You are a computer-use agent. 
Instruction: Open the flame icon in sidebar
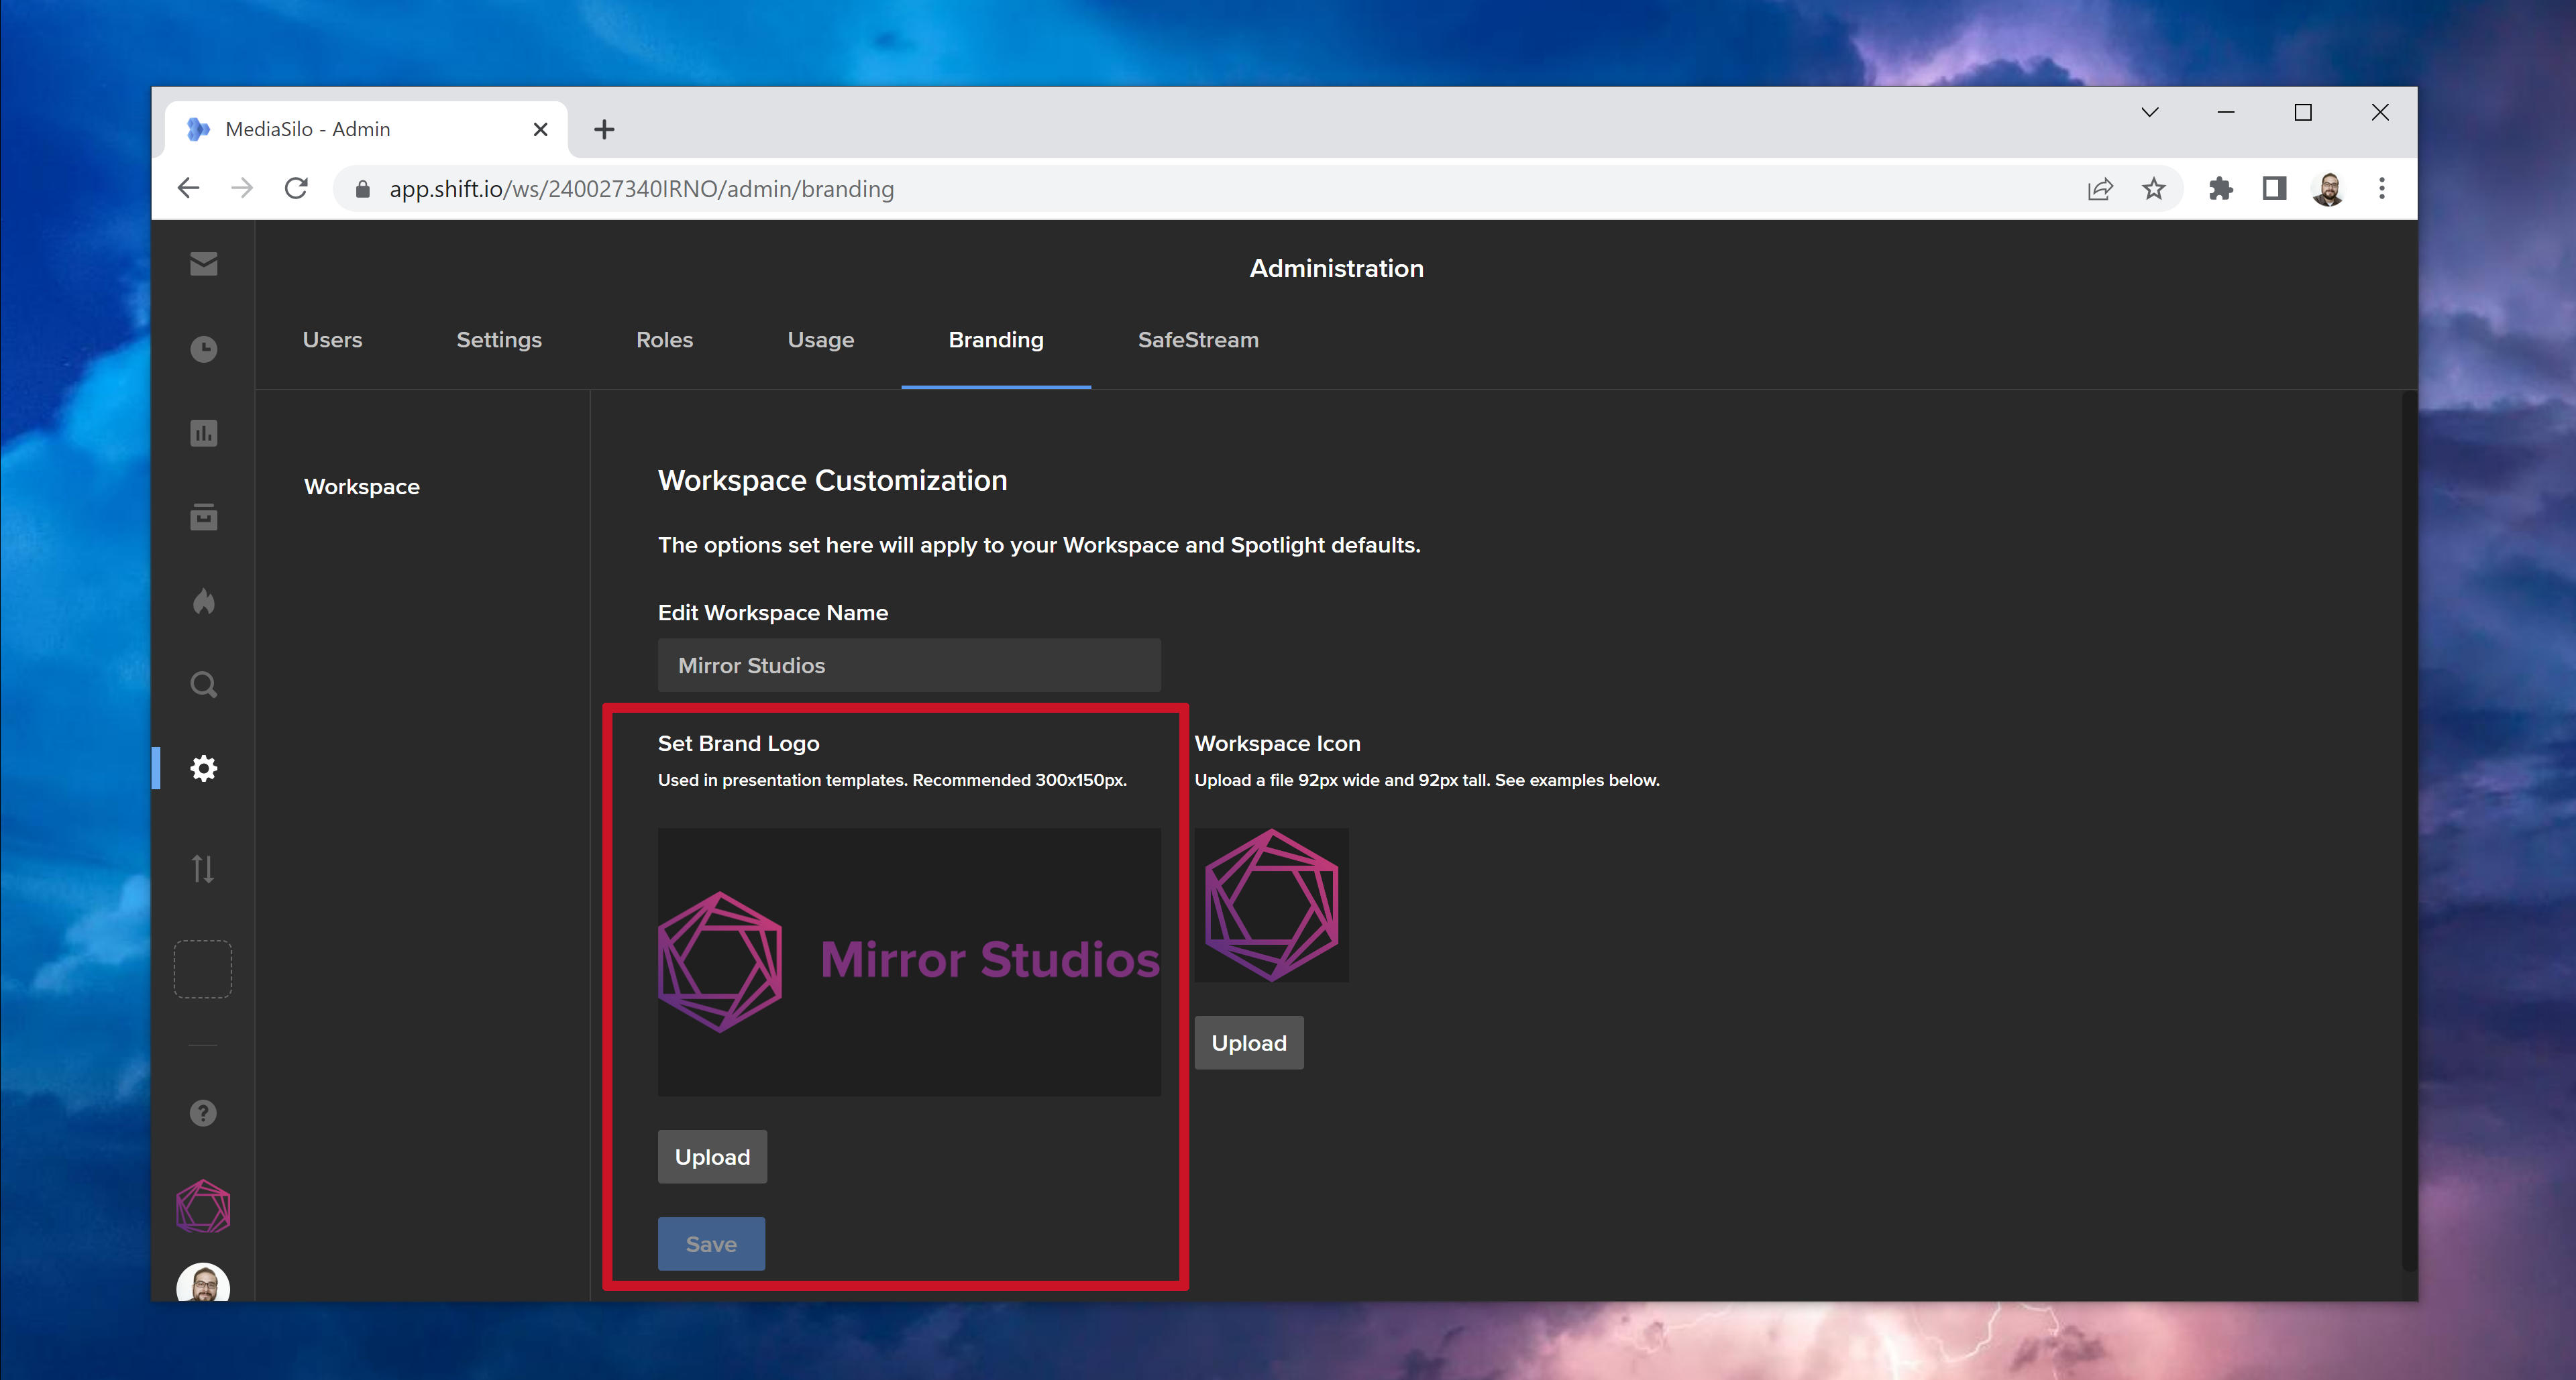[x=203, y=601]
